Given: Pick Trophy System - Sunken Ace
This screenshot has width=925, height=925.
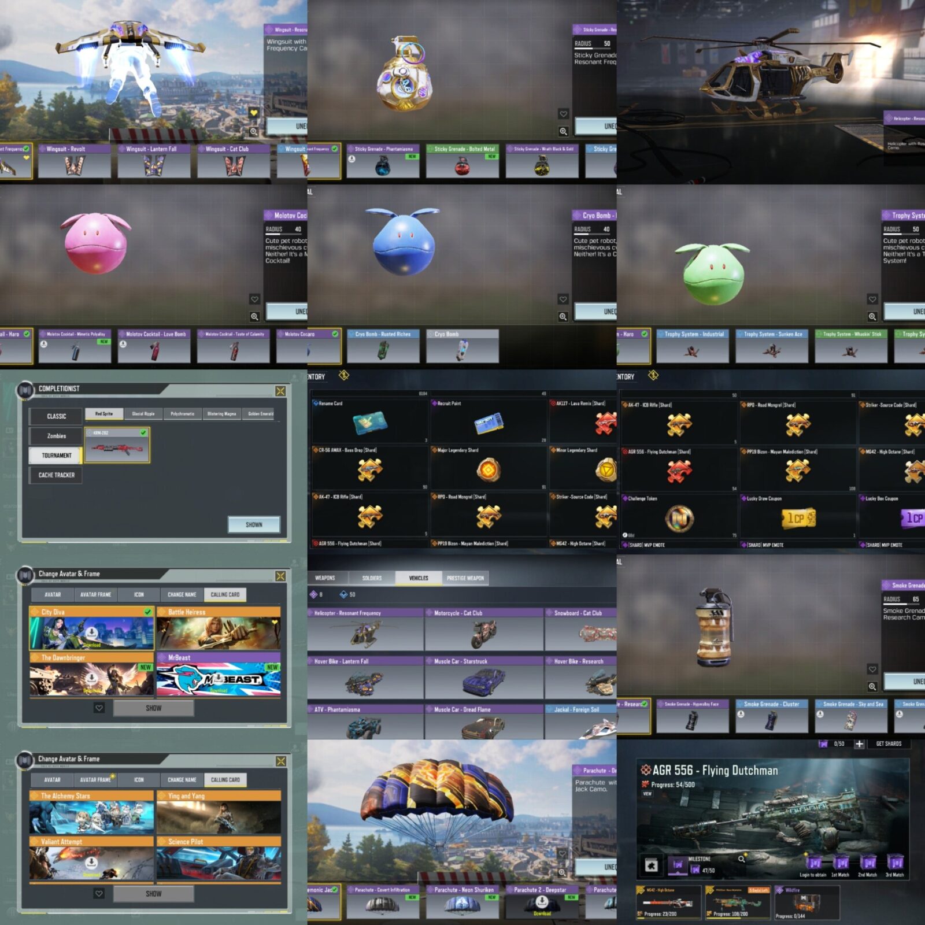Looking at the screenshot, I should pyautogui.click(x=772, y=346).
